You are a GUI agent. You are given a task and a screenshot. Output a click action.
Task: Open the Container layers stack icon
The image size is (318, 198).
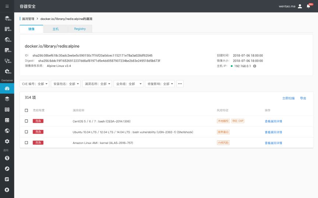point(7,99)
